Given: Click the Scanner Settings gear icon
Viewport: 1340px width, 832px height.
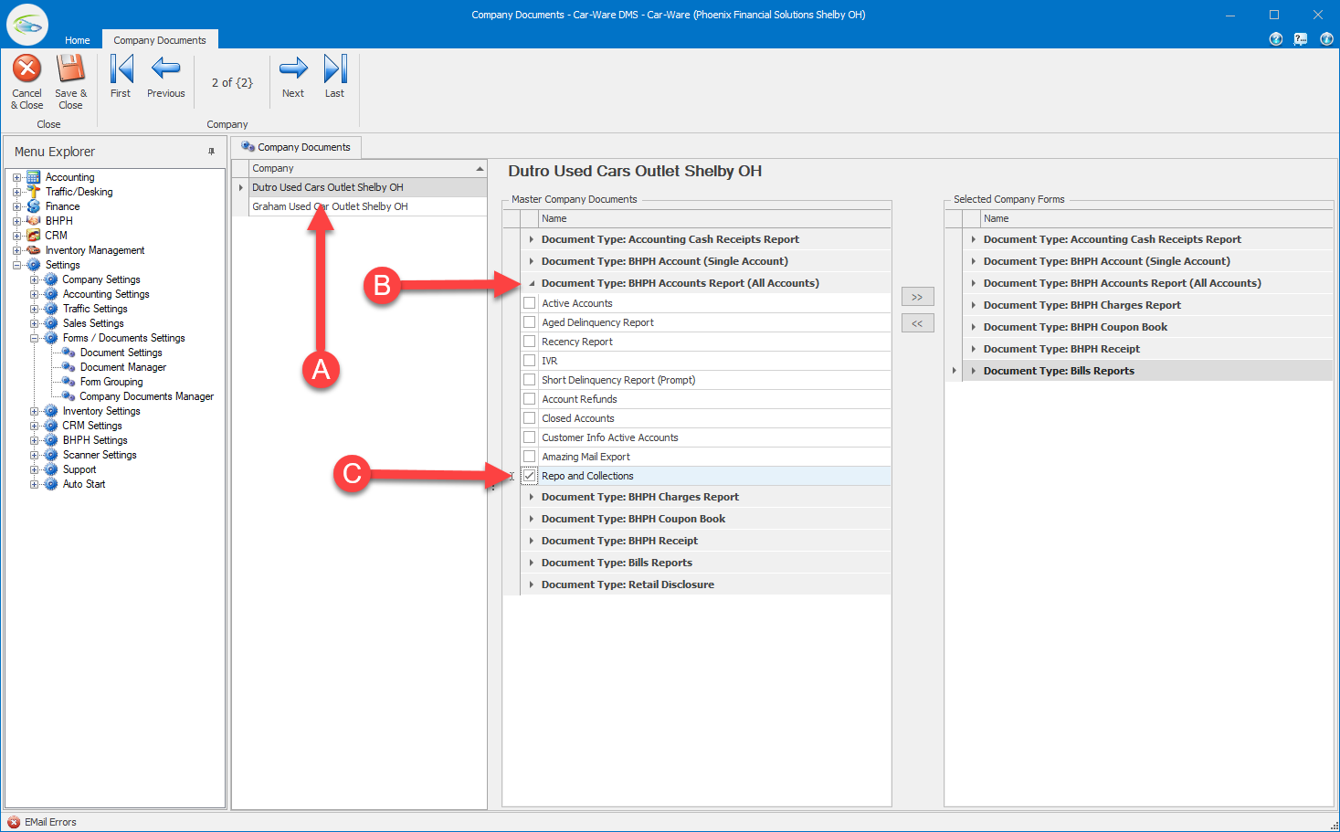Looking at the screenshot, I should (51, 455).
